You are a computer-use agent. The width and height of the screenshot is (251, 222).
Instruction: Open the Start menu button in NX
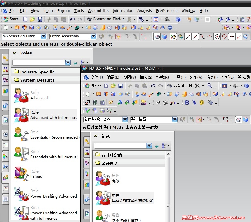point(12,19)
